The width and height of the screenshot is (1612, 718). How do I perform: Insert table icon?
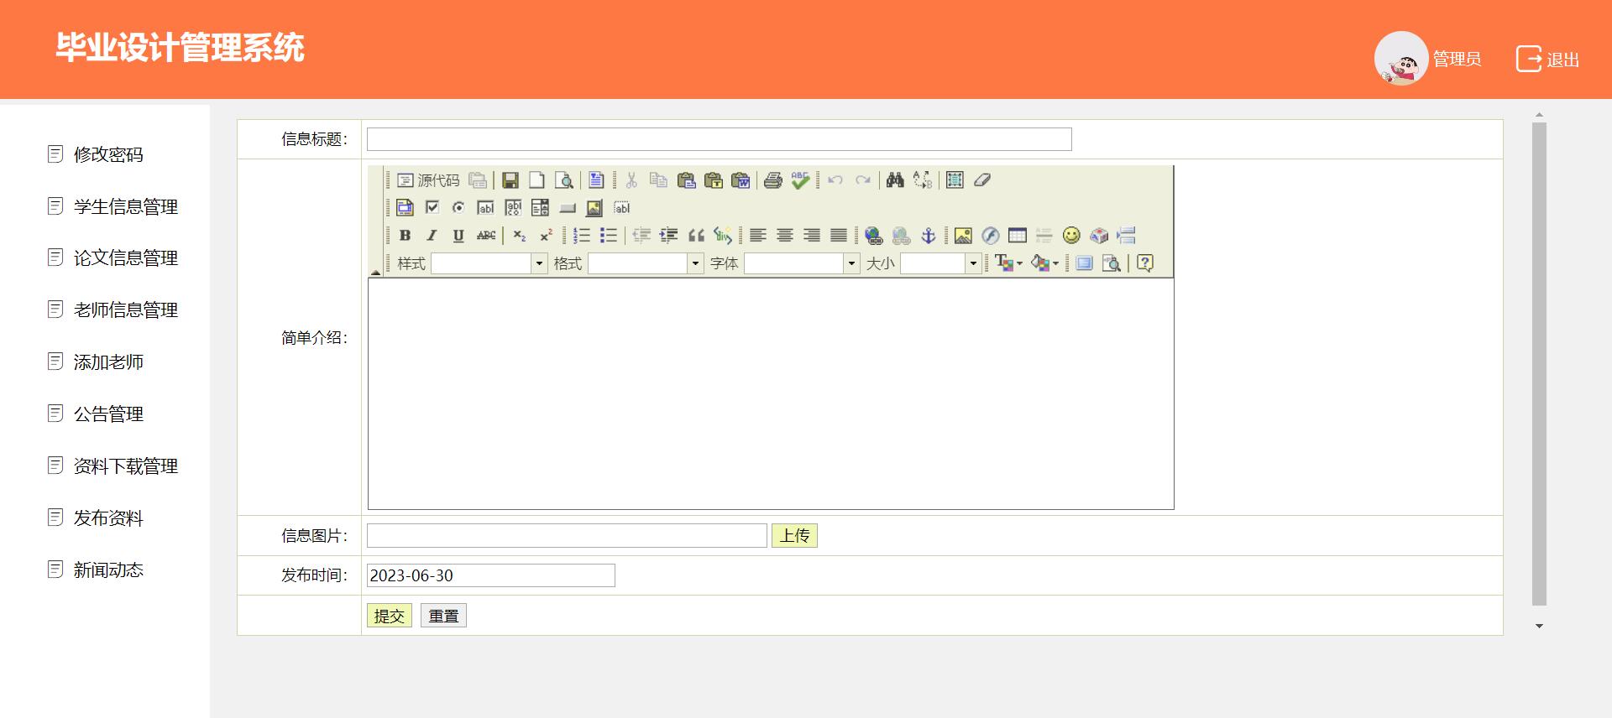click(x=1018, y=236)
